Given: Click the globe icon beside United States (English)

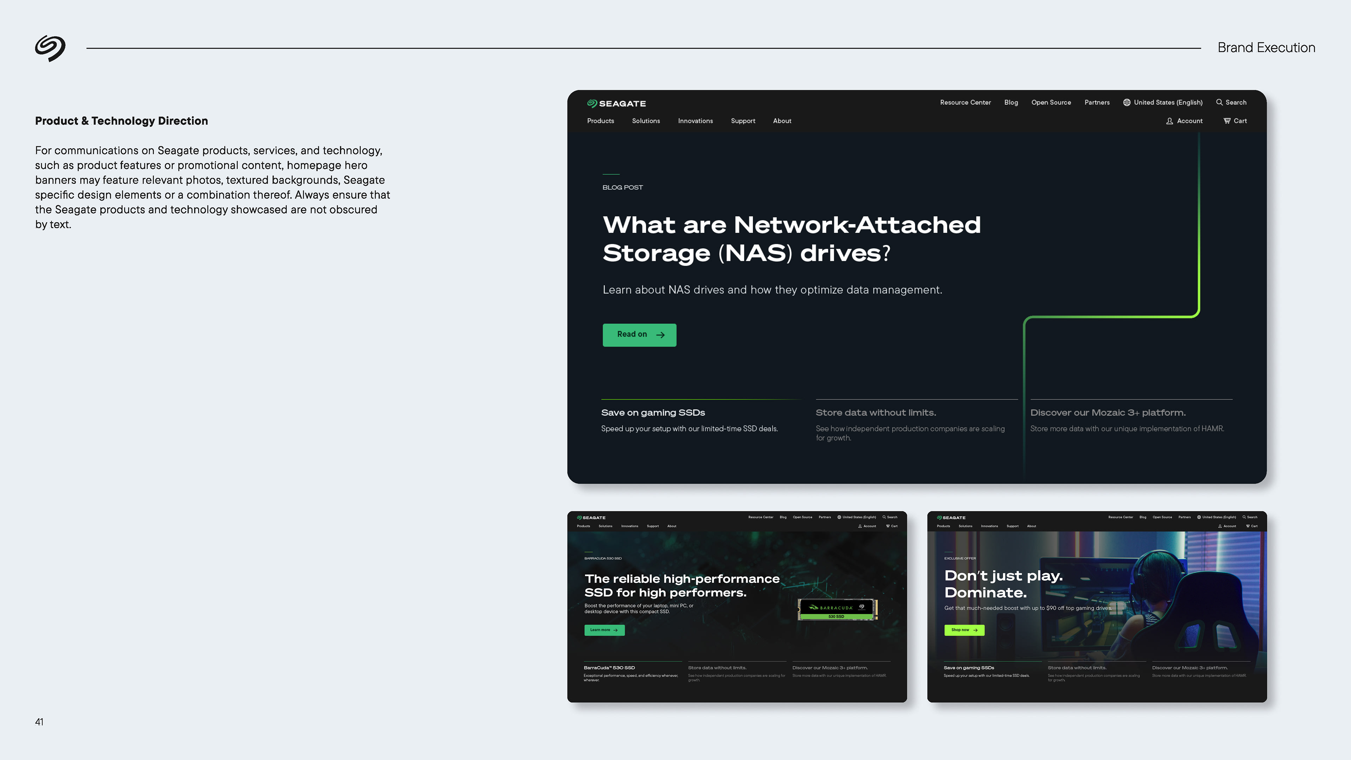Looking at the screenshot, I should pyautogui.click(x=1127, y=102).
